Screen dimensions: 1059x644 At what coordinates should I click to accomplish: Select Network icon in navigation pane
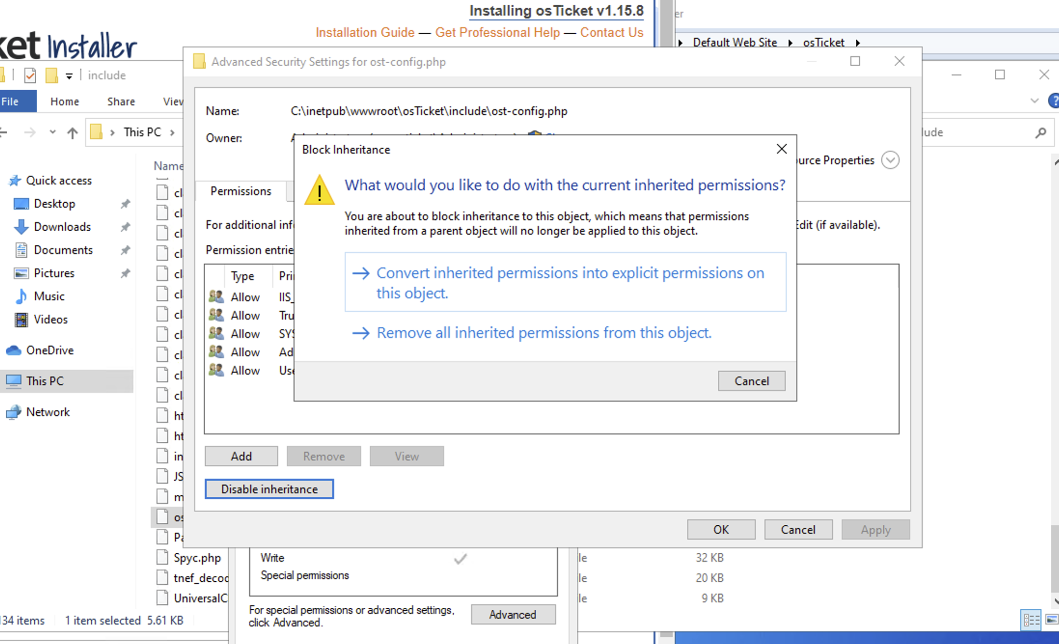14,412
